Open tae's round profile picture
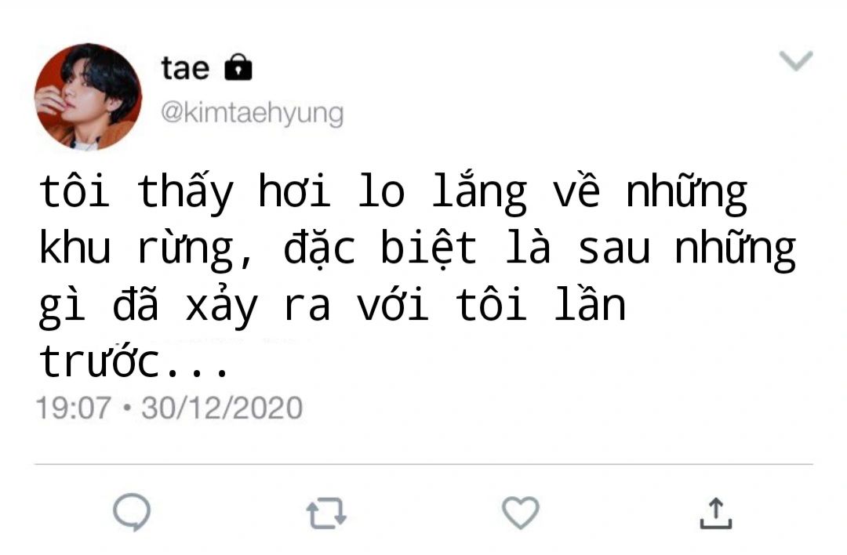This screenshot has height=555, width=847. click(x=88, y=96)
